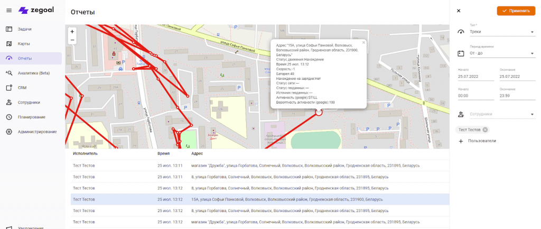Click the CRM sidebar icon
This screenshot has height=229, width=541.
point(9,88)
